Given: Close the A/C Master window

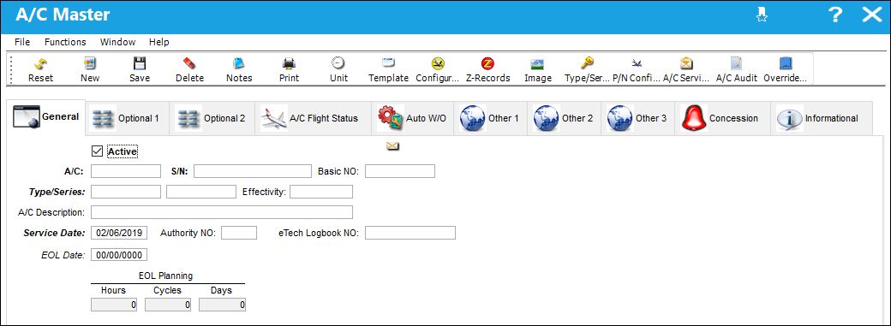Looking at the screenshot, I should click(871, 15).
